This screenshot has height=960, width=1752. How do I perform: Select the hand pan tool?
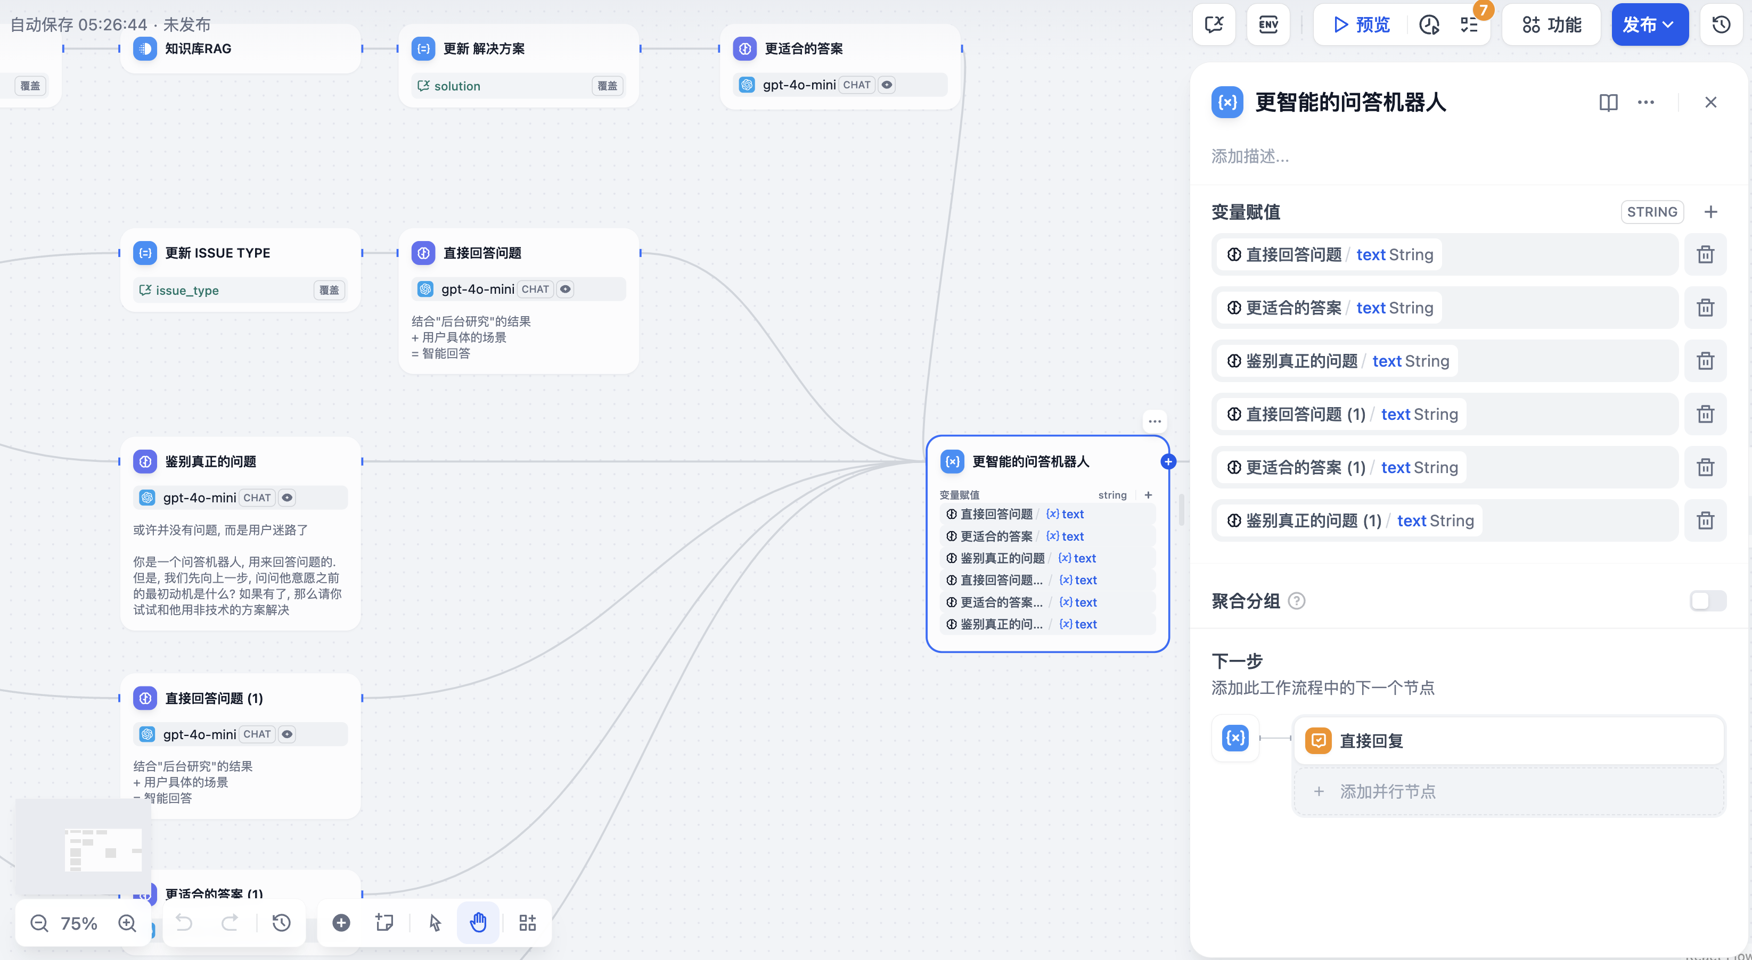(x=478, y=923)
